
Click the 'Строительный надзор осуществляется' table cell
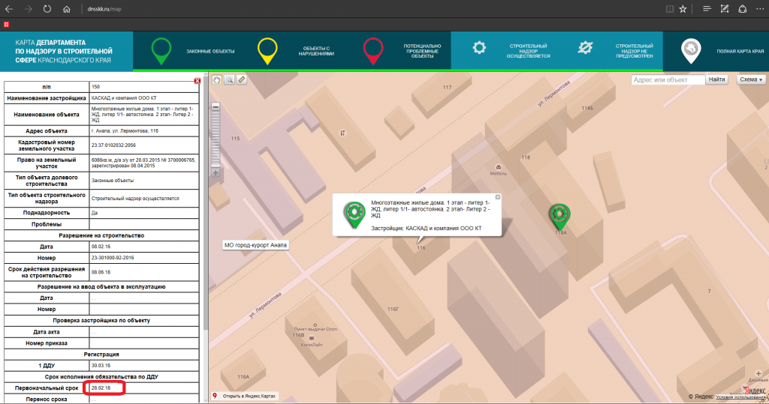click(144, 198)
